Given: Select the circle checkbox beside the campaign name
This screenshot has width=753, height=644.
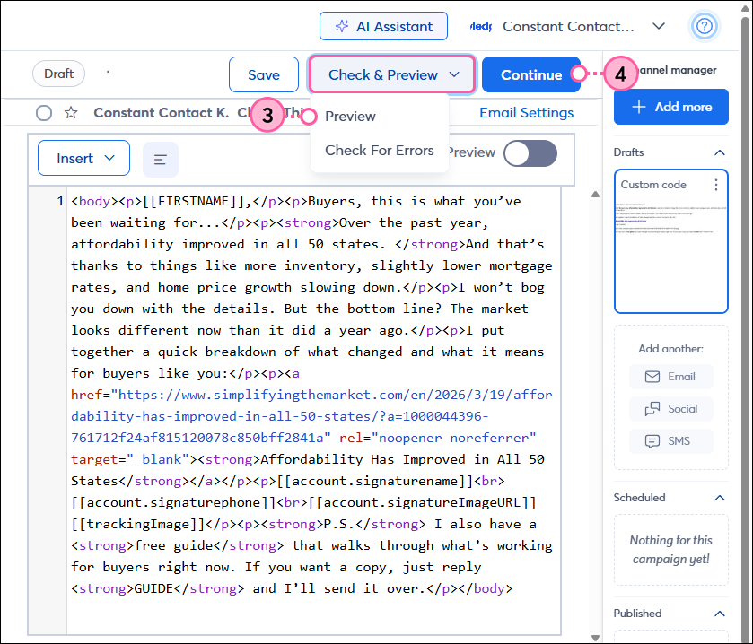Looking at the screenshot, I should [x=43, y=113].
